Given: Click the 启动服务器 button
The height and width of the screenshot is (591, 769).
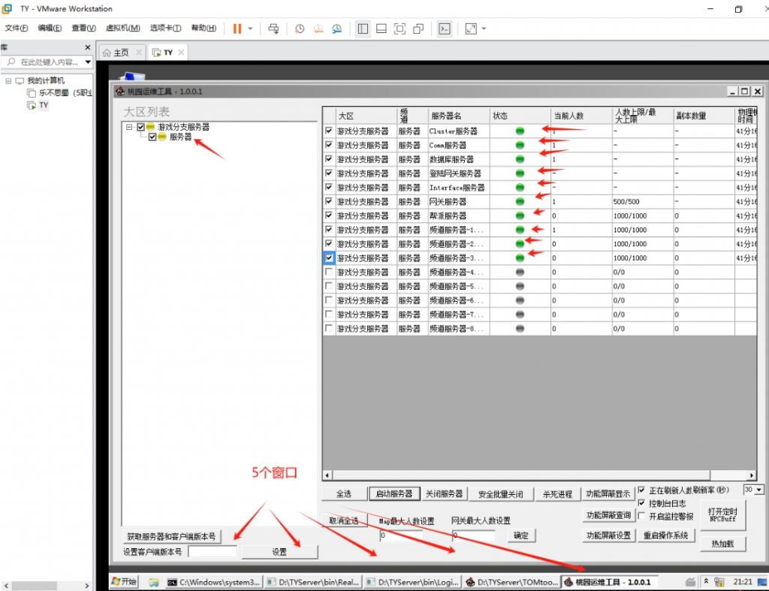Looking at the screenshot, I should tap(394, 494).
